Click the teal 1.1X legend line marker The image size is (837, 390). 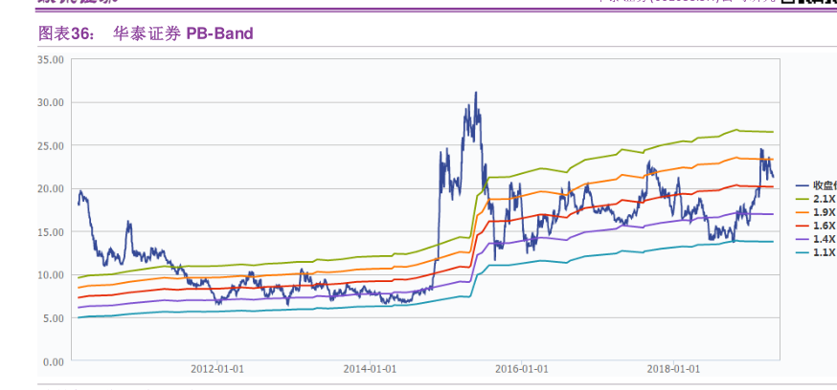click(x=802, y=252)
